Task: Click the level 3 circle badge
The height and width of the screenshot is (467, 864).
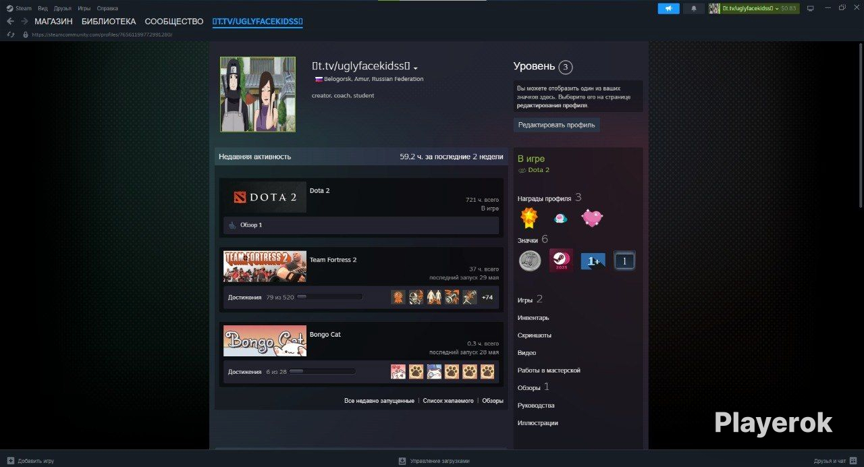Action: (566, 67)
